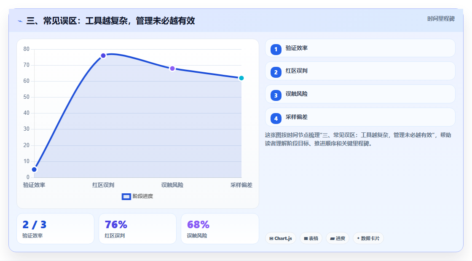Viewport: 472px width, 261px height.
Task: Select the cyan 采样偏差 data point
Action: [241, 78]
